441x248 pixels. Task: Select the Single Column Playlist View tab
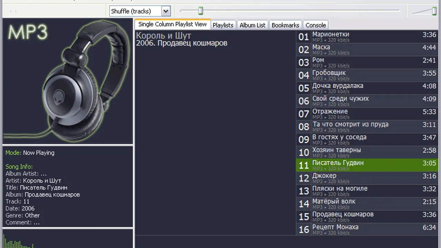tap(172, 24)
